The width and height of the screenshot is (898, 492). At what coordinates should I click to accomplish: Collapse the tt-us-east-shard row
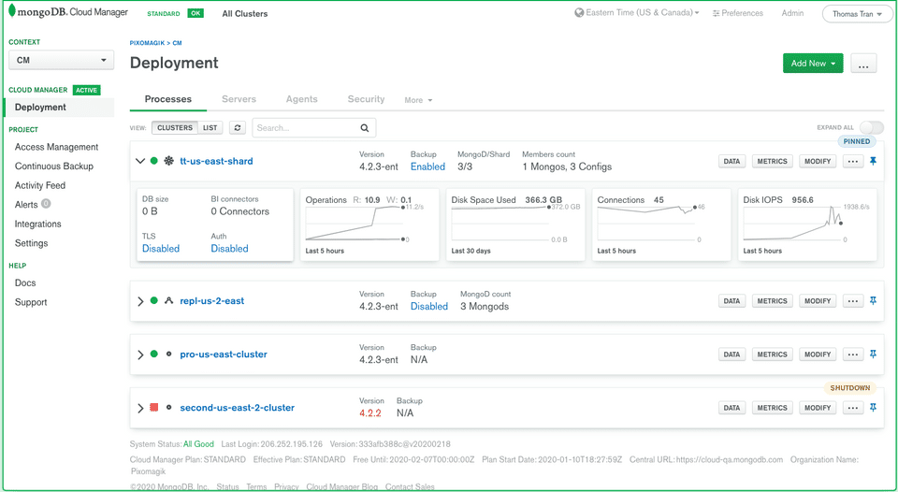tap(140, 161)
